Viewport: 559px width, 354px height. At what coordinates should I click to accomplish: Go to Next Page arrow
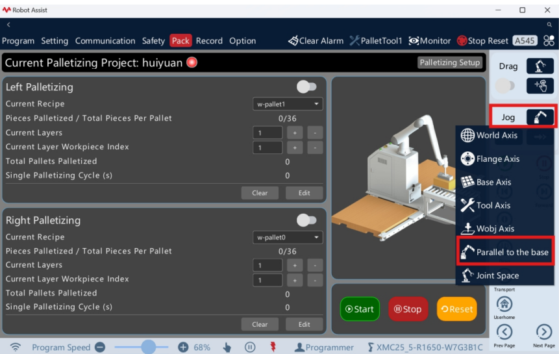pyautogui.click(x=543, y=332)
